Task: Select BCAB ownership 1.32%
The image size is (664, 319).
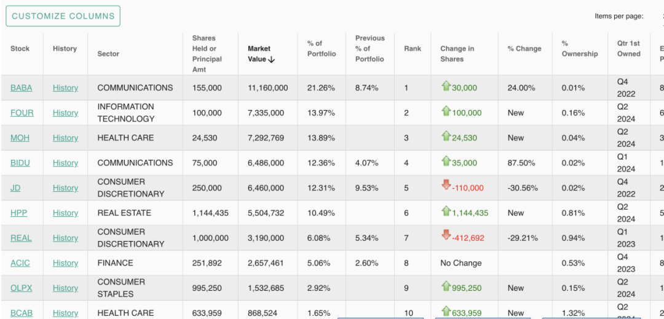Action: click(x=574, y=313)
